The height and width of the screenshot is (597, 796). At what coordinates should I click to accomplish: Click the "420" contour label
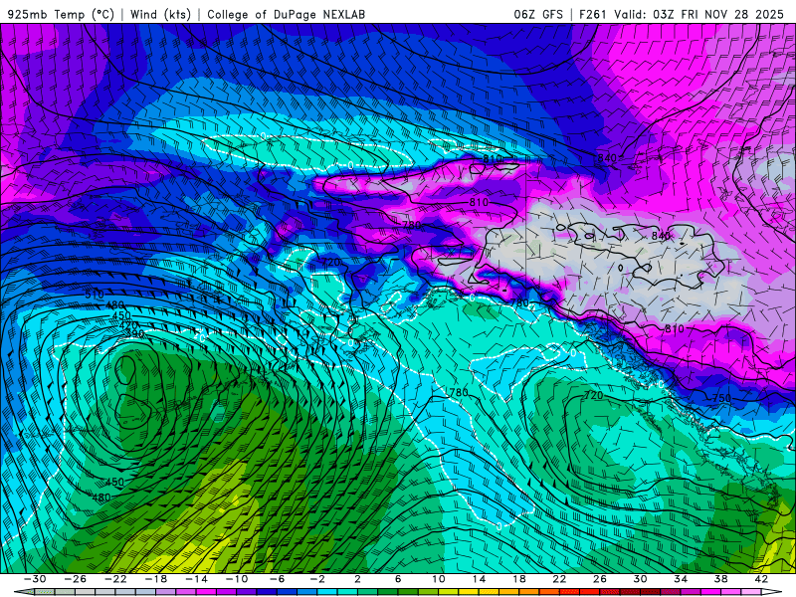pyautogui.click(x=128, y=325)
